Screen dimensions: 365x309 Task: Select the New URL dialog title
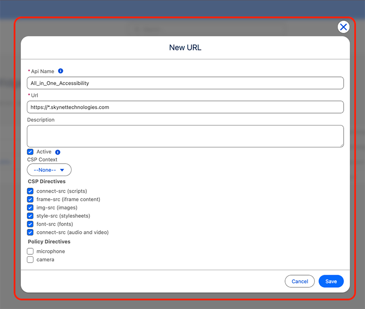point(185,47)
